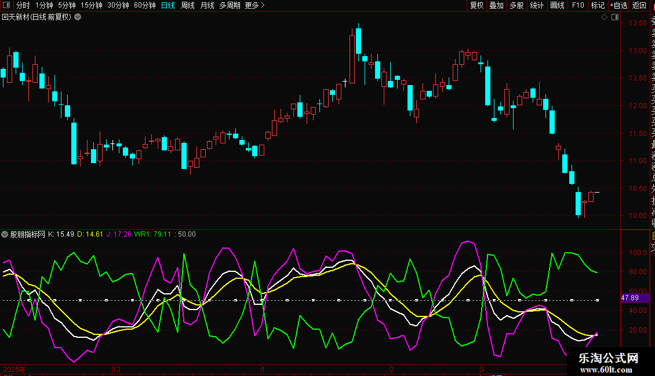Click the month 2 marker on timeline
This screenshot has height=376, width=655.
(x=392, y=369)
